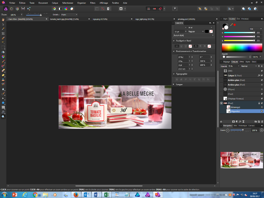Collapse the Typographie section
The width and height of the screenshot is (264, 198).
(x=174, y=74)
